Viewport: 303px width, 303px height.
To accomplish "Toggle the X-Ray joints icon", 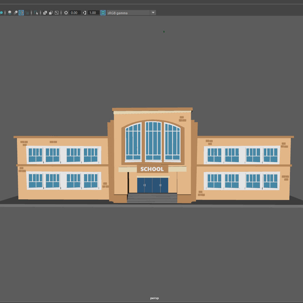I will (57, 13).
